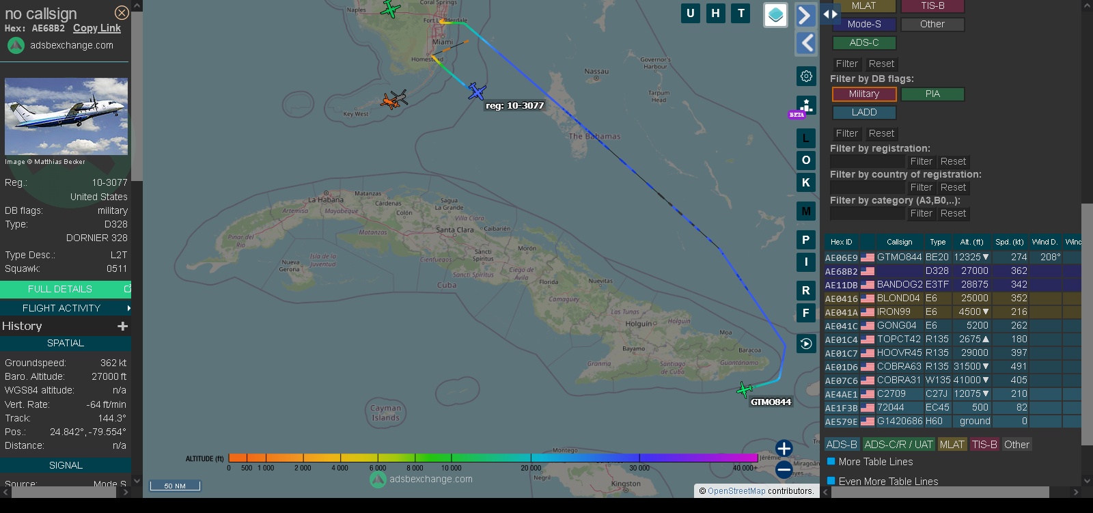1093x513 pixels.
Task: Close the selected aircraft info panel
Action: coord(122,13)
